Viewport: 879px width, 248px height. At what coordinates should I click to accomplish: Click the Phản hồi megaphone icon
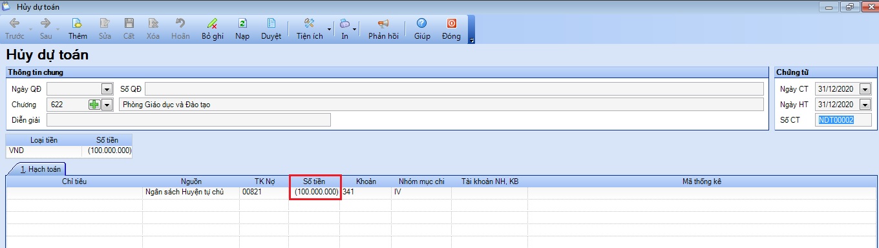coord(383,23)
